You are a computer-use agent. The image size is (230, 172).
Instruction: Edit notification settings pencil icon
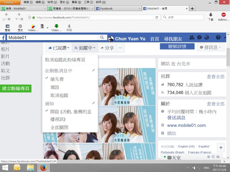(x=93, y=103)
